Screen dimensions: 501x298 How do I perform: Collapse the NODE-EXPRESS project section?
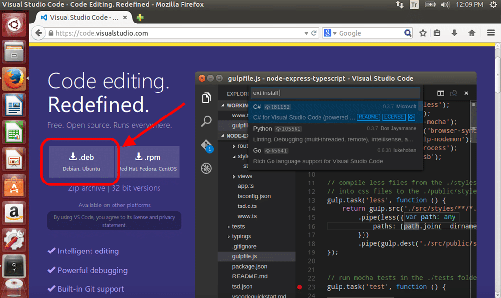coord(223,136)
